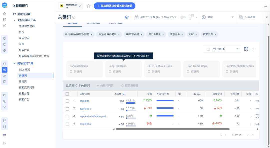Select the Cannibalization card
The image size is (270, 148).
point(85,69)
